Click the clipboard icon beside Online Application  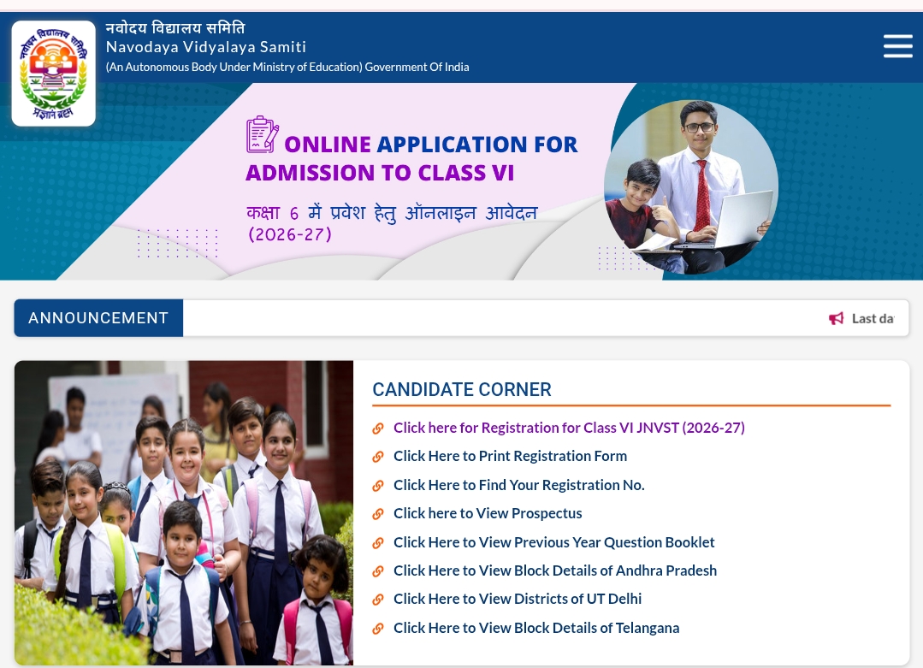click(x=262, y=134)
